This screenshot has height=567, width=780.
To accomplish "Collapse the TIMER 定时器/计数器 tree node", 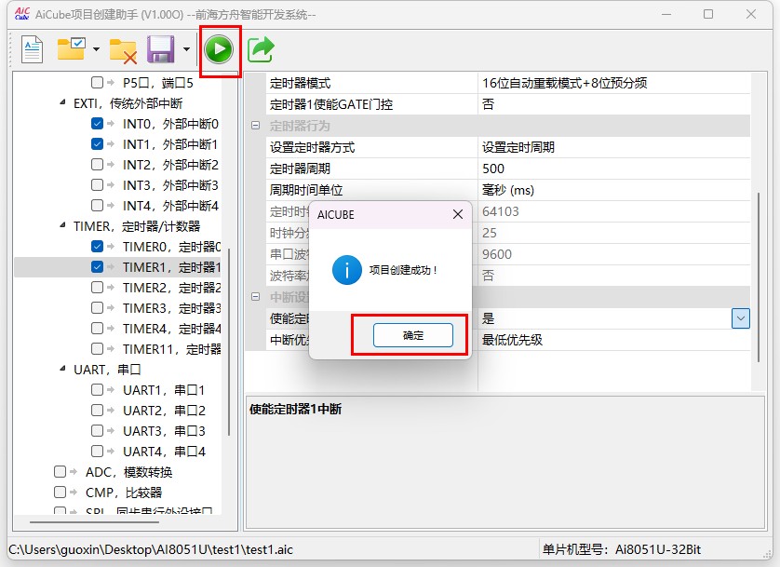I will click(62, 225).
